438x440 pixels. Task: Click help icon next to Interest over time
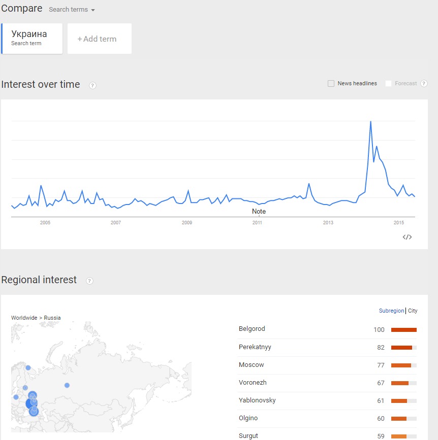tap(92, 85)
